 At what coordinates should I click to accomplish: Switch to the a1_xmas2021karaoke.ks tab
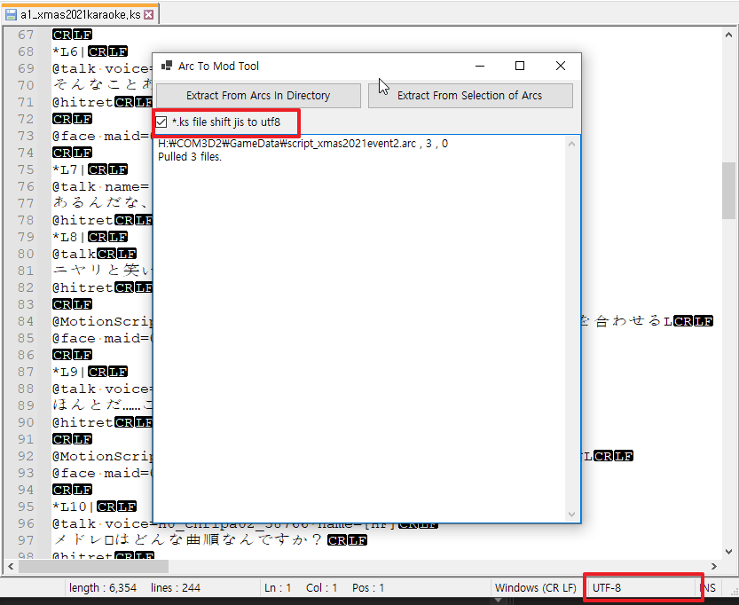pos(75,14)
